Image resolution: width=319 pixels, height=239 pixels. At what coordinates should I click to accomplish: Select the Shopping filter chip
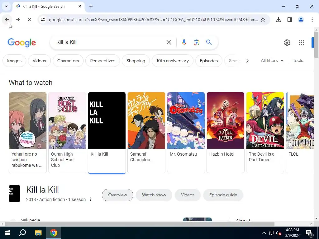pos(136,61)
